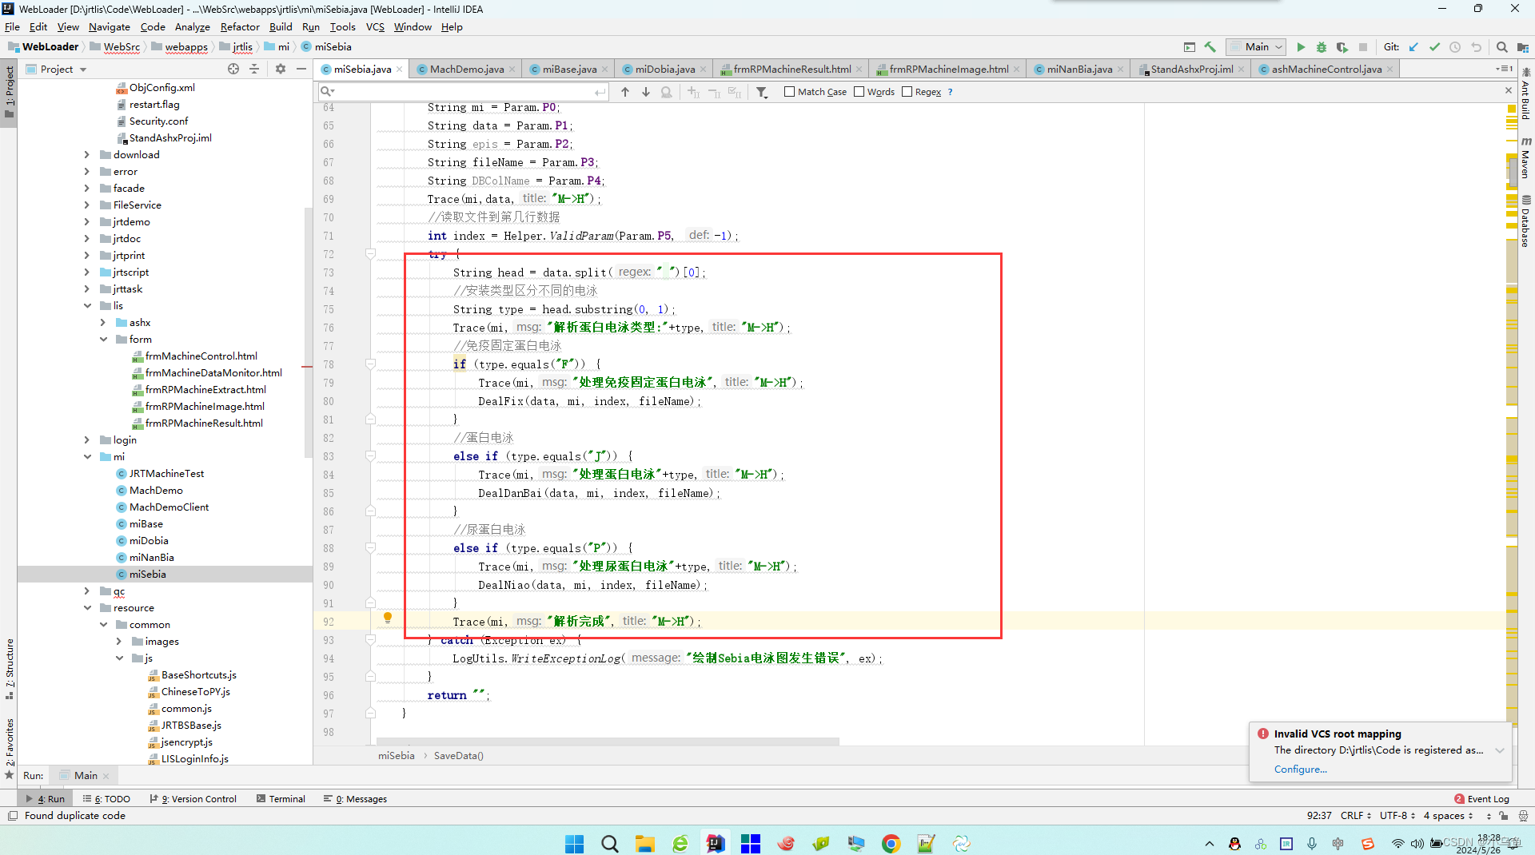Open the VCS menu

click(x=375, y=26)
